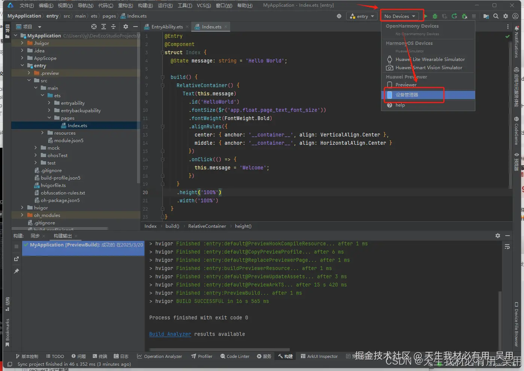The image size is (524, 371).
Task: Open the Code Linter tool window
Action: tap(235, 356)
